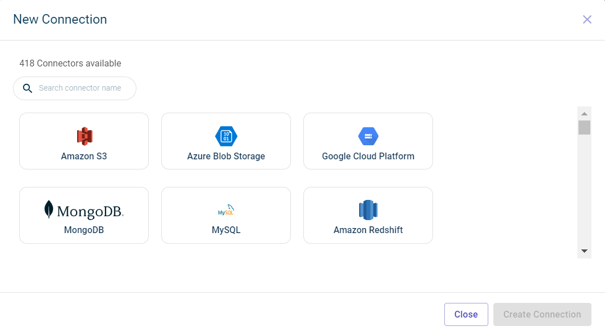Click the Amazon Redshift icon
Viewport: 605px width, 335px height.
(368, 210)
